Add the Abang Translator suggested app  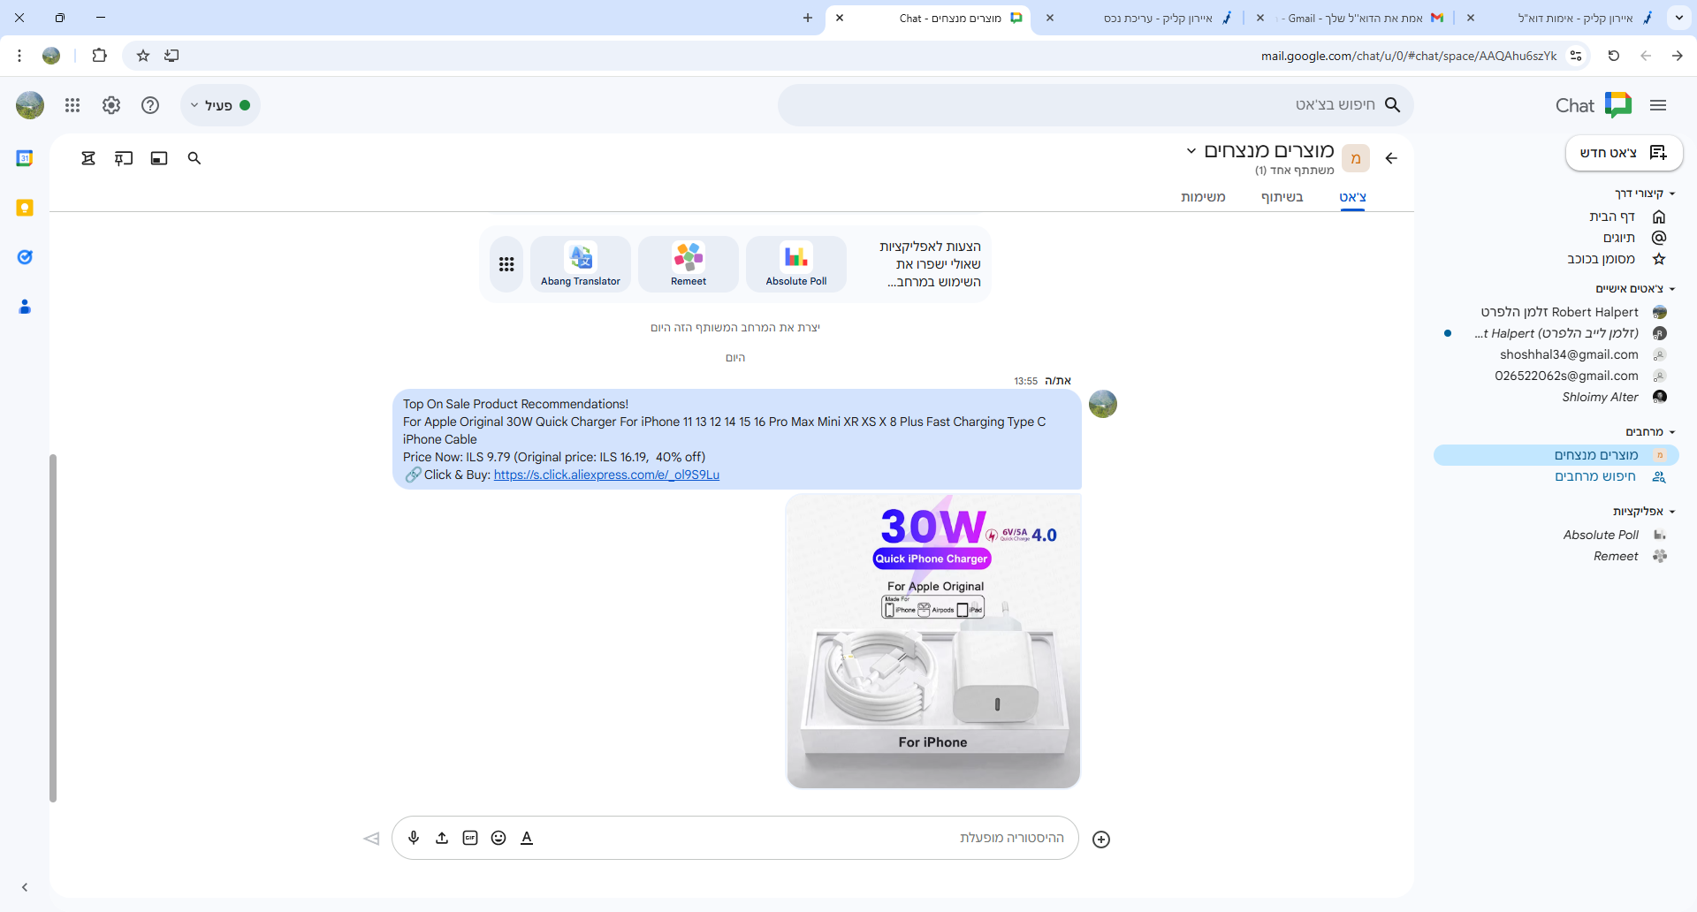581,264
